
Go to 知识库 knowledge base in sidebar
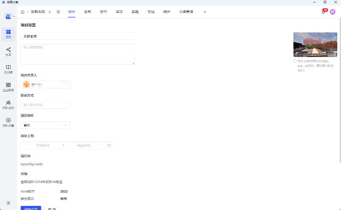pos(8,69)
